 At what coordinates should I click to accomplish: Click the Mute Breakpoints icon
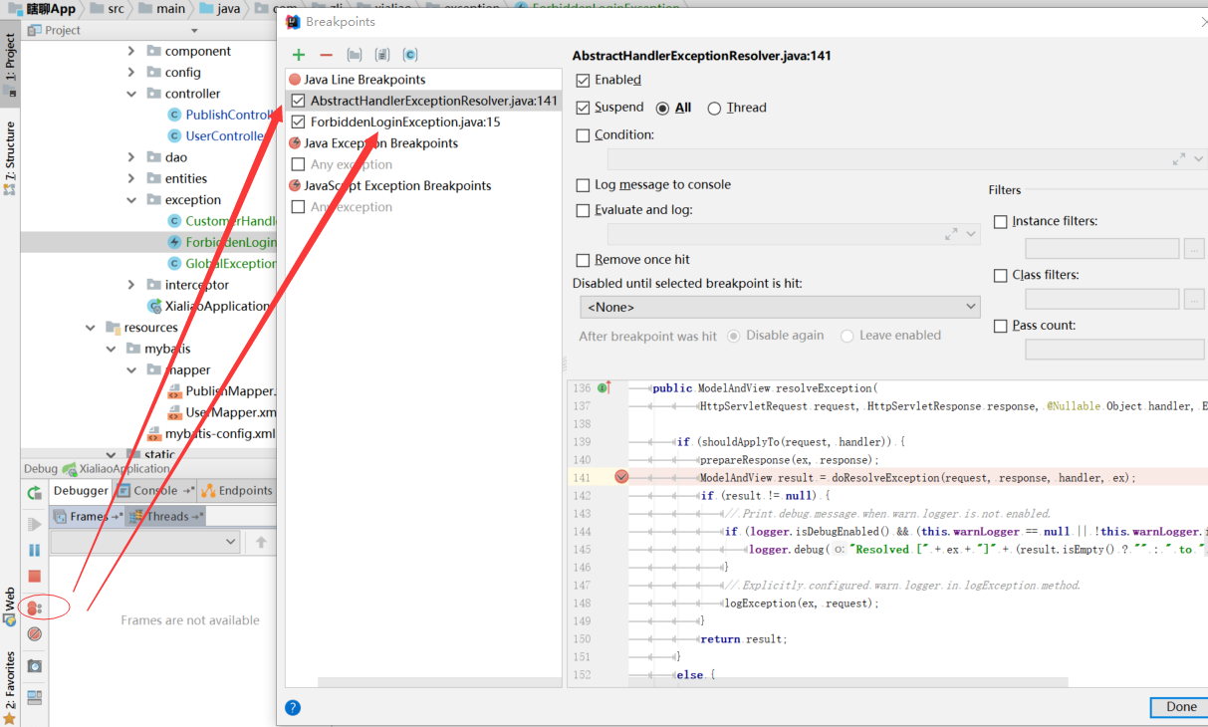(35, 633)
